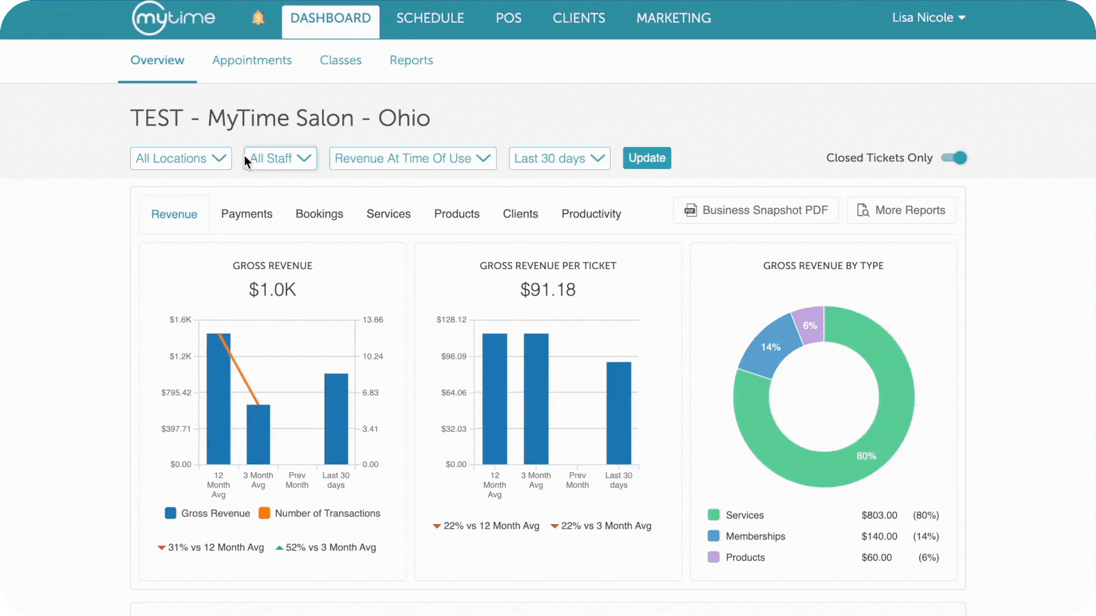The height and width of the screenshot is (616, 1096).
Task: Click the up arrow beside 52% vs 3 Month Avg
Action: tap(279, 548)
